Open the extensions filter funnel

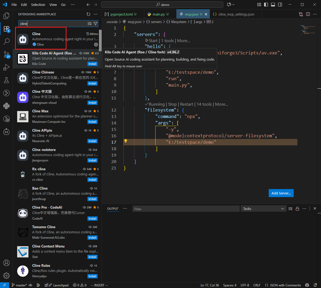pyautogui.click(x=95, y=24)
